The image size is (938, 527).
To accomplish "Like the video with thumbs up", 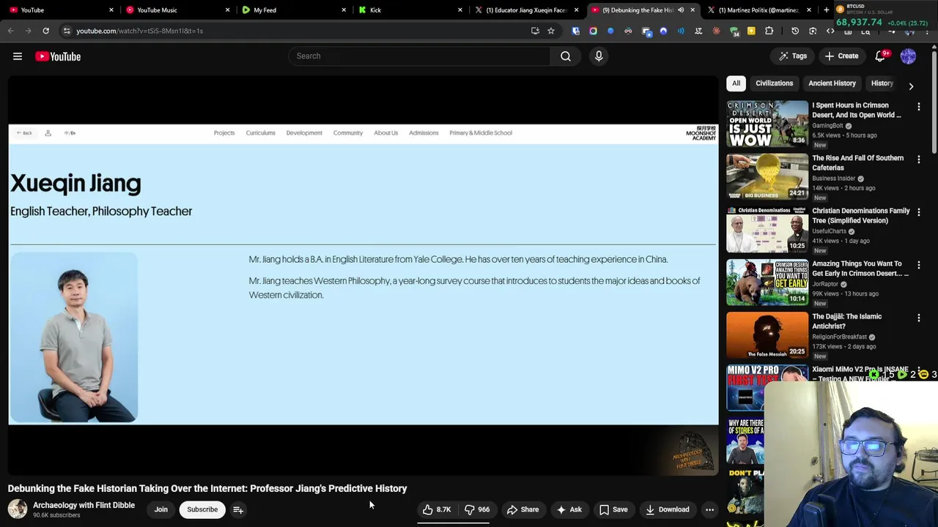I will tap(437, 509).
